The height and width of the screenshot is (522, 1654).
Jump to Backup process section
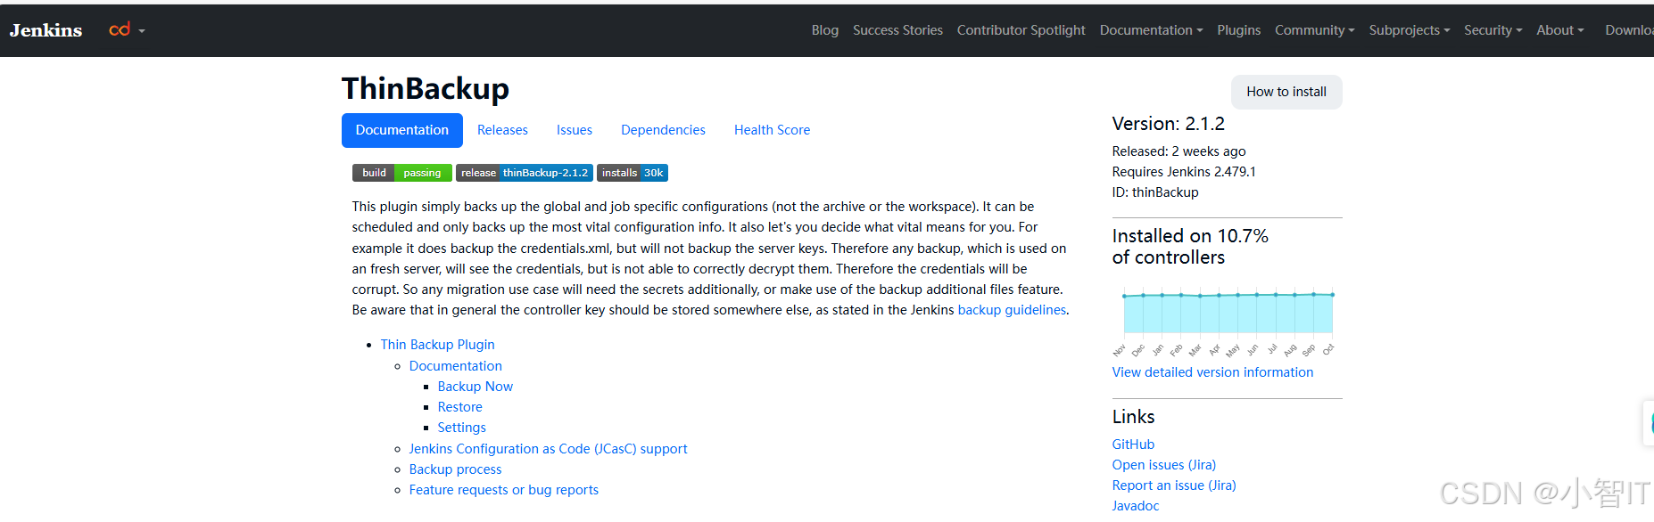point(455,469)
